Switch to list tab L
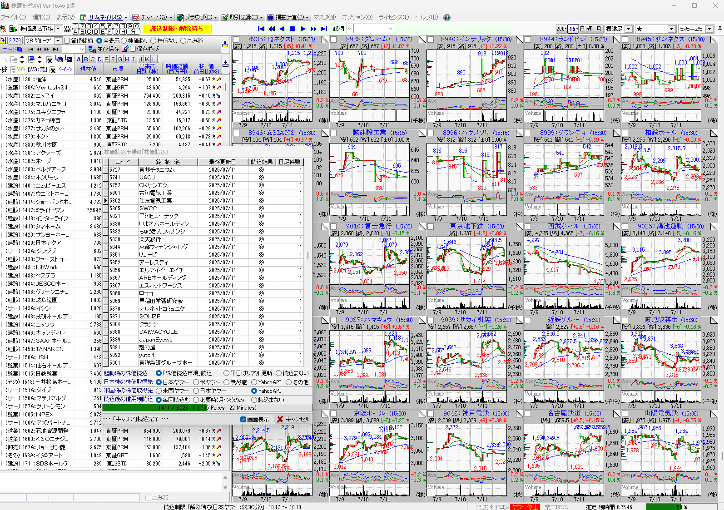Image resolution: width=724 pixels, height=510 pixels. point(154,59)
